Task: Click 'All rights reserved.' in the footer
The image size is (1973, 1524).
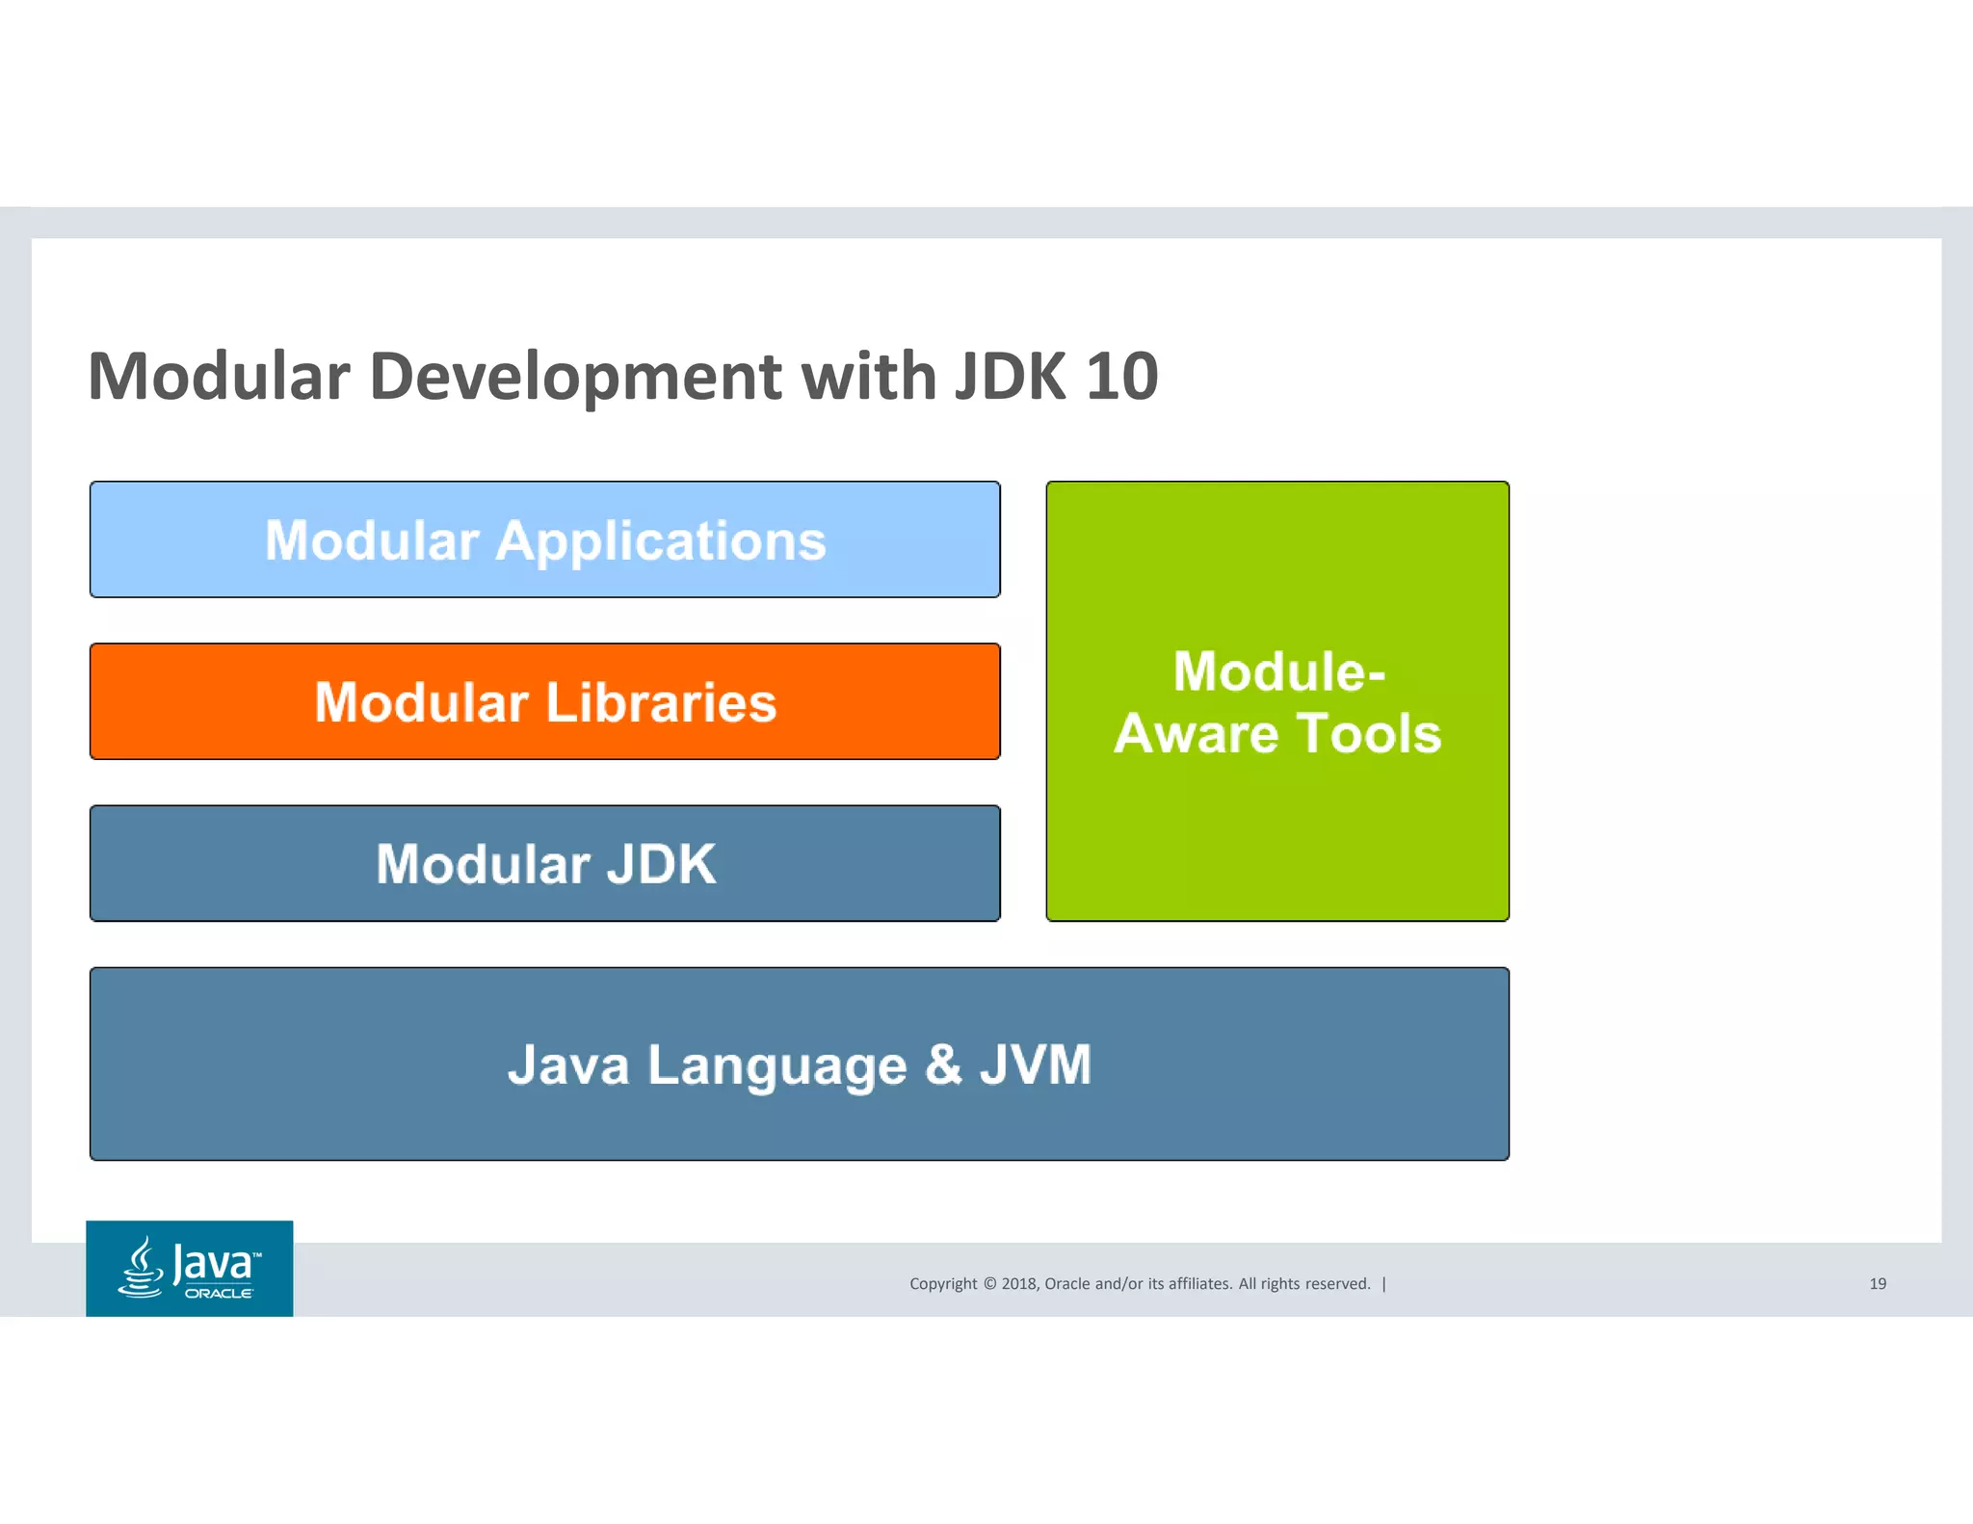Action: (1303, 1284)
